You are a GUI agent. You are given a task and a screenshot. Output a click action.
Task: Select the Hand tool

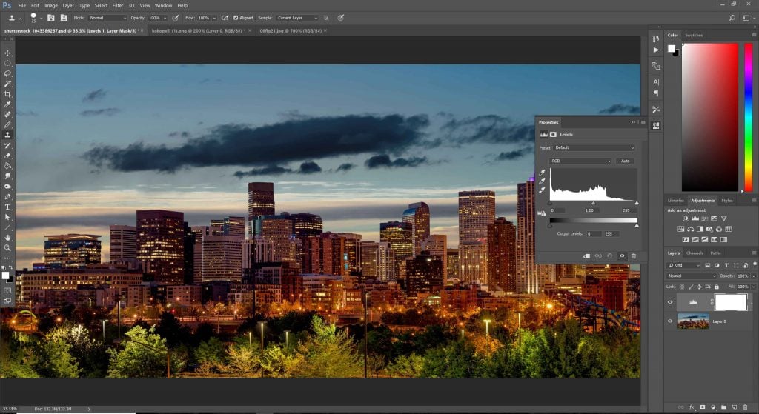click(x=8, y=238)
